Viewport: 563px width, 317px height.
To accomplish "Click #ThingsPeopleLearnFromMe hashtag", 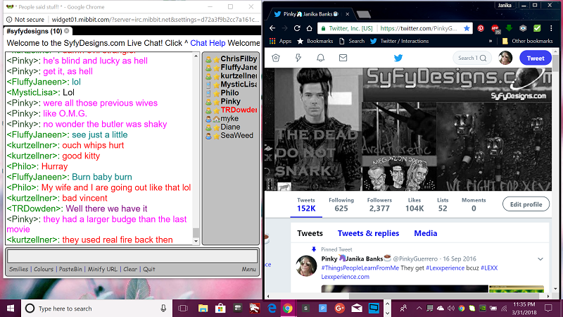I will (x=360, y=268).
